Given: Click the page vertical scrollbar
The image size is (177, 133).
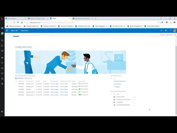Looking at the screenshot, I should pos(176,80).
